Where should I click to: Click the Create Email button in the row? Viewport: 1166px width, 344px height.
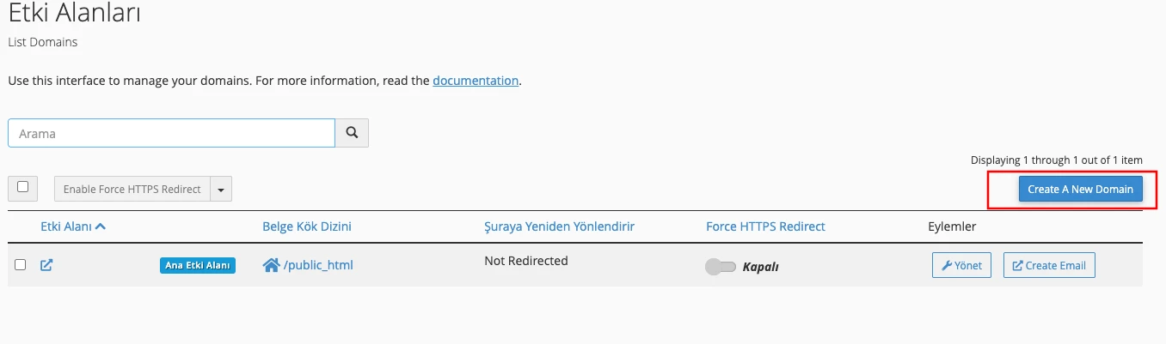coord(1049,265)
